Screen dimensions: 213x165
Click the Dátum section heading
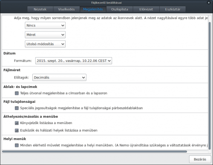9,53
